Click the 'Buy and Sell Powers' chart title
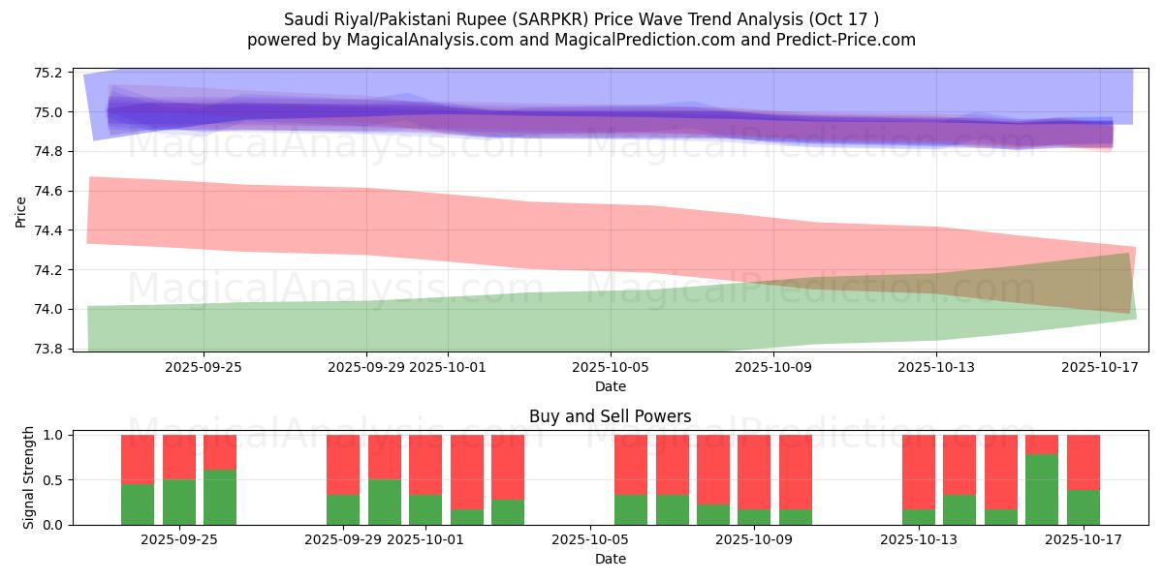This screenshot has width=1163, height=581. (x=610, y=416)
